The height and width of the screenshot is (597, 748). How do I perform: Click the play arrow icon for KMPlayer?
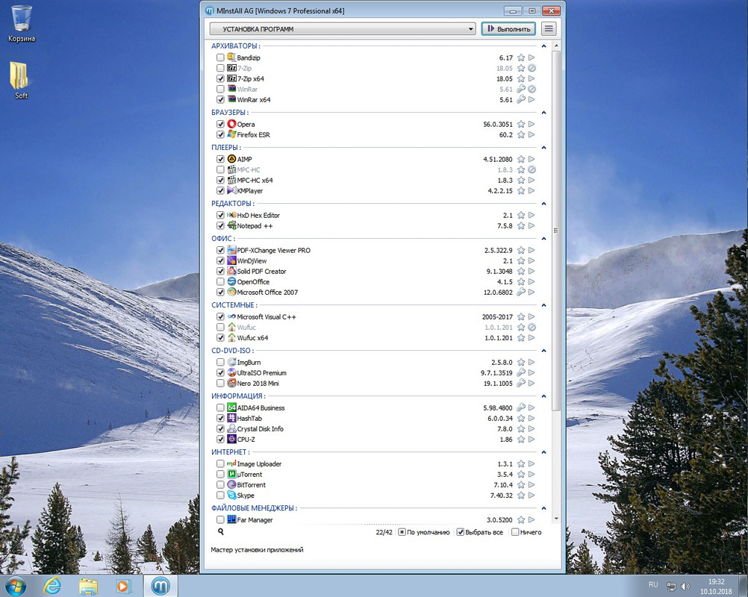(532, 191)
